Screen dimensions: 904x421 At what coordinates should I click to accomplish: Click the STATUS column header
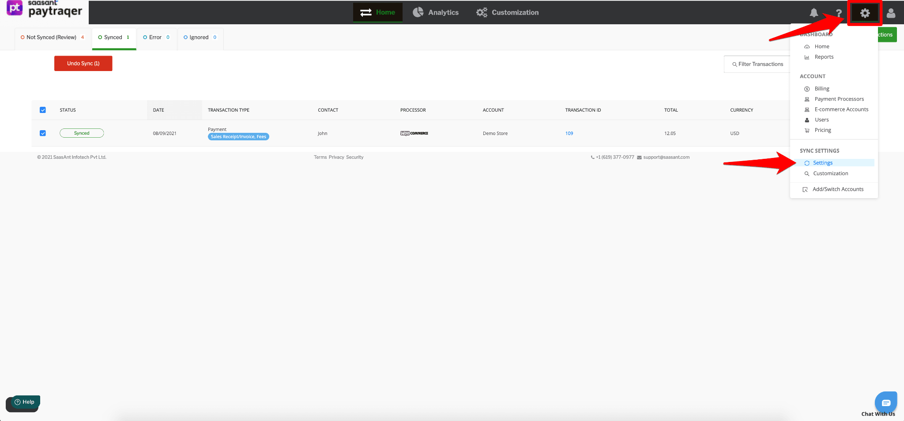(x=68, y=110)
